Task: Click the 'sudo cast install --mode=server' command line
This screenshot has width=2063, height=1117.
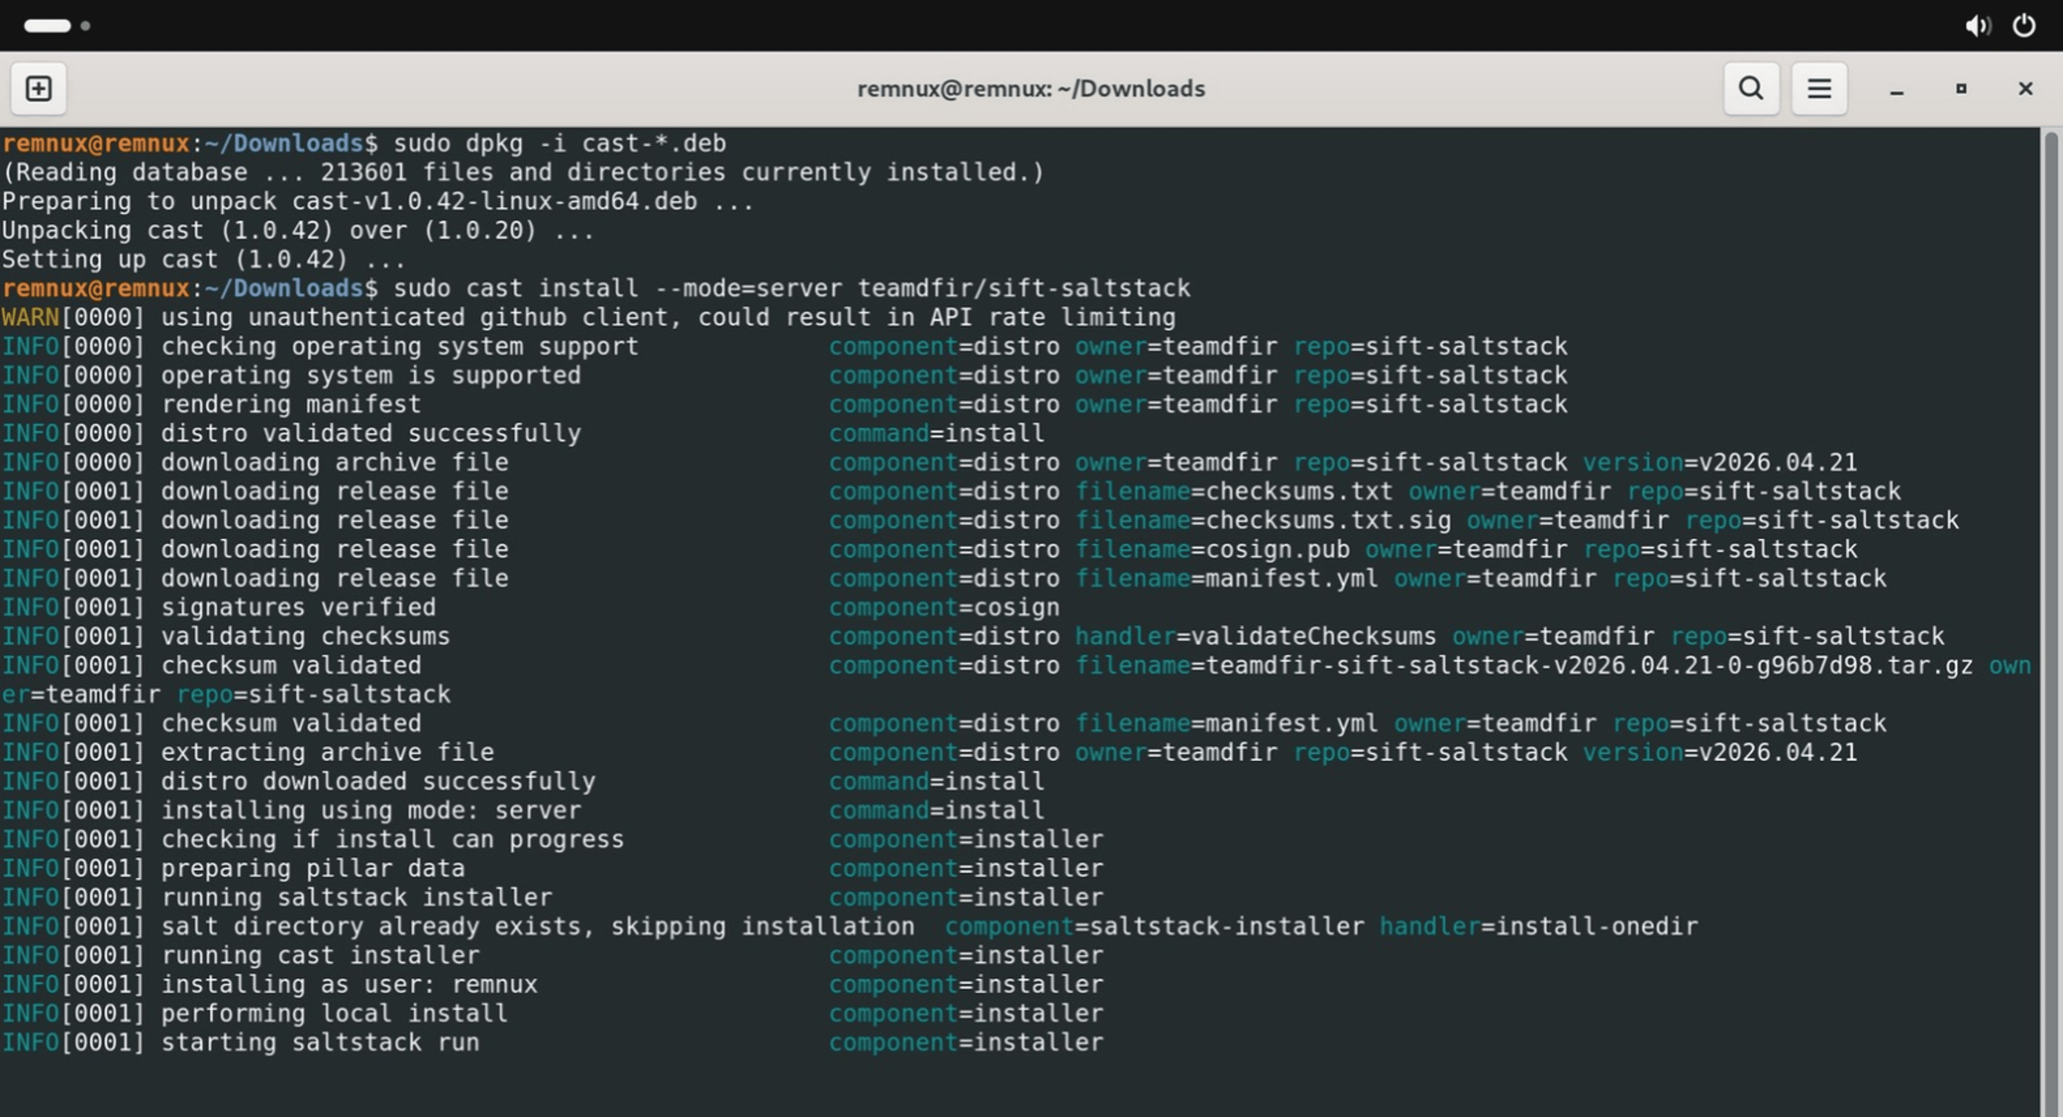Action: 791,288
